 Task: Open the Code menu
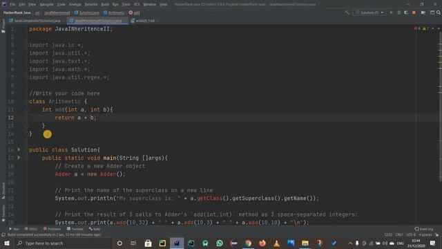click(61, 4)
